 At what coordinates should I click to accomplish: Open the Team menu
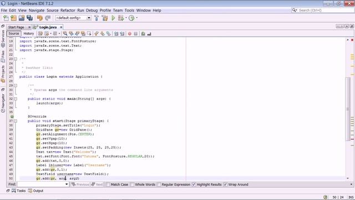pos(118,11)
